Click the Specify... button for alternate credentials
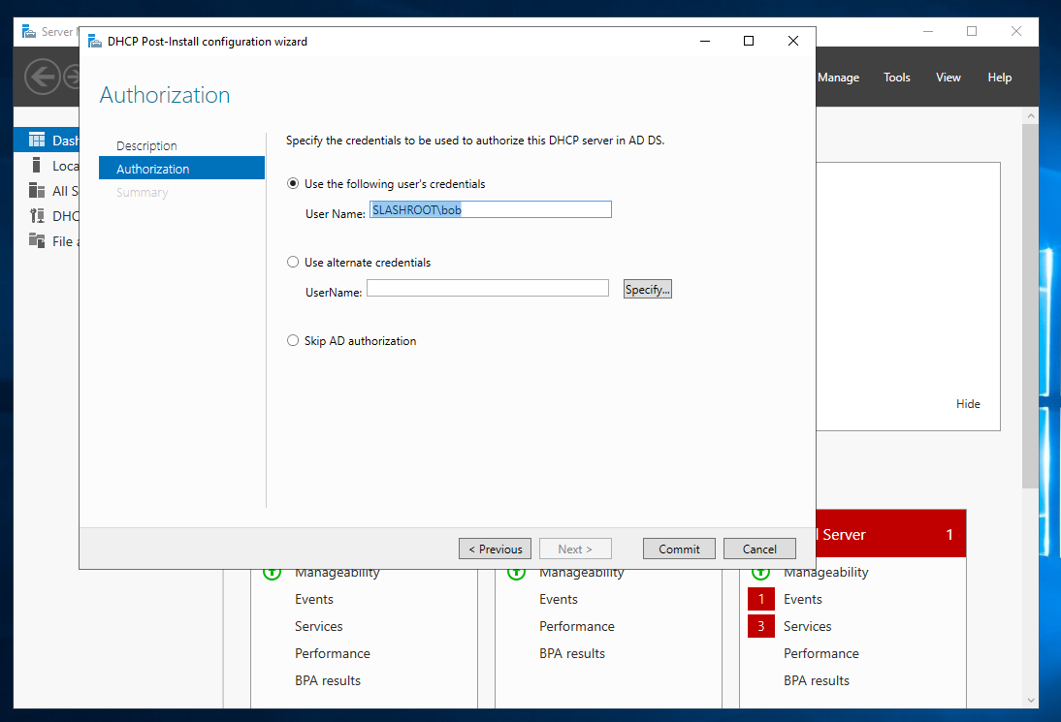Viewport: 1061px width, 722px height. click(647, 289)
